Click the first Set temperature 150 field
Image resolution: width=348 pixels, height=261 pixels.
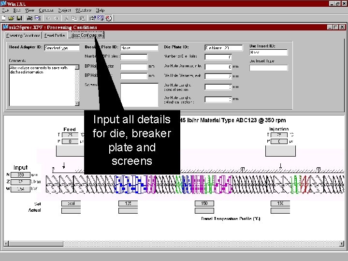[x=204, y=203]
